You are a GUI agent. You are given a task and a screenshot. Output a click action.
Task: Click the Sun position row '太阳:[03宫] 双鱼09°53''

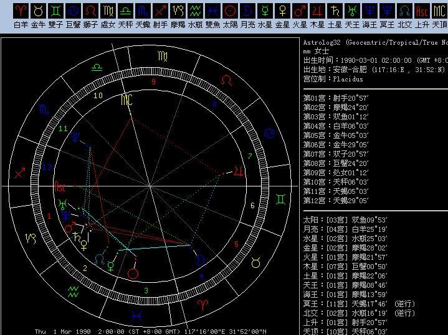pos(345,220)
